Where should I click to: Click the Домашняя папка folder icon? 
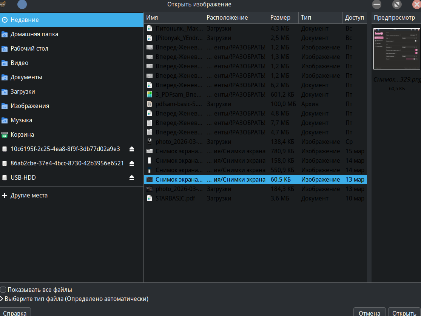click(5, 34)
